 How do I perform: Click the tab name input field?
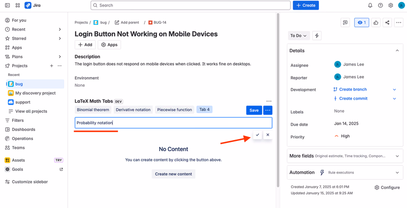pyautogui.click(x=173, y=123)
